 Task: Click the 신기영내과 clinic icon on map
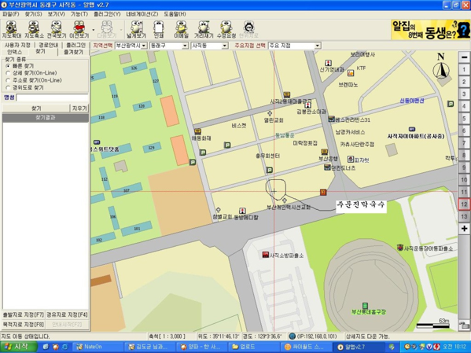click(x=328, y=63)
